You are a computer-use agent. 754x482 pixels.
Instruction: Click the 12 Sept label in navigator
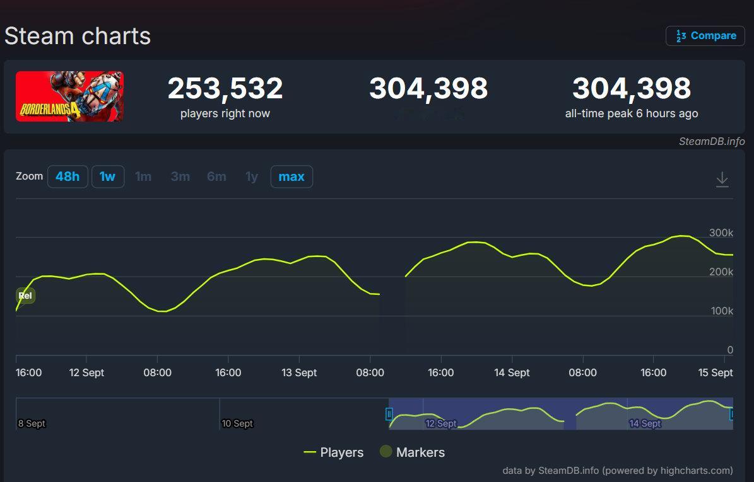coord(441,423)
